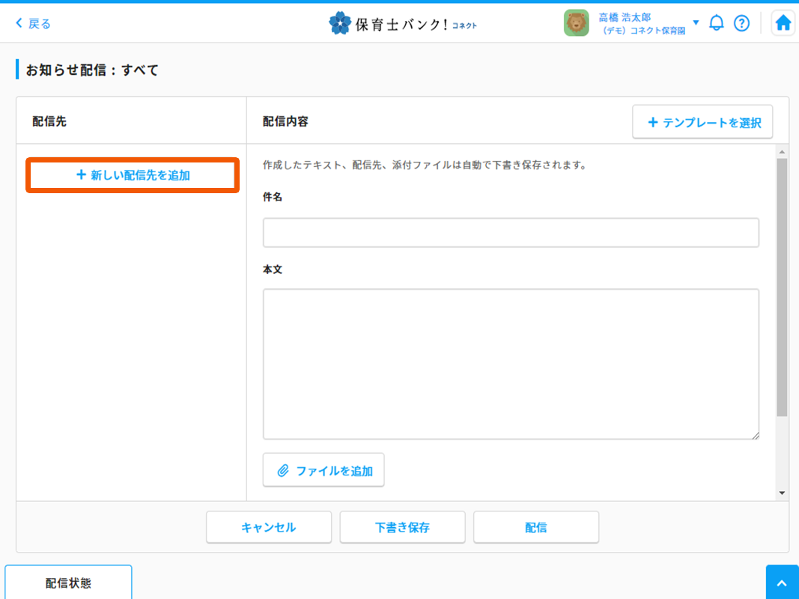The height and width of the screenshot is (599, 799).
Task: Click the 保育士バンク! コネクト logo
Action: pyautogui.click(x=403, y=23)
